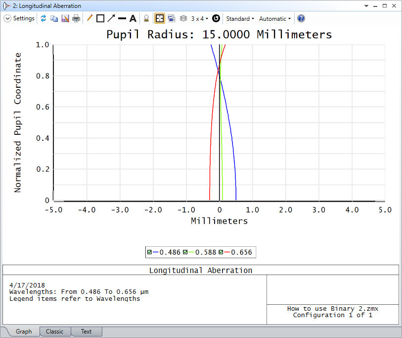Switch to the Text tab
The image size is (402, 338).
pyautogui.click(x=86, y=332)
